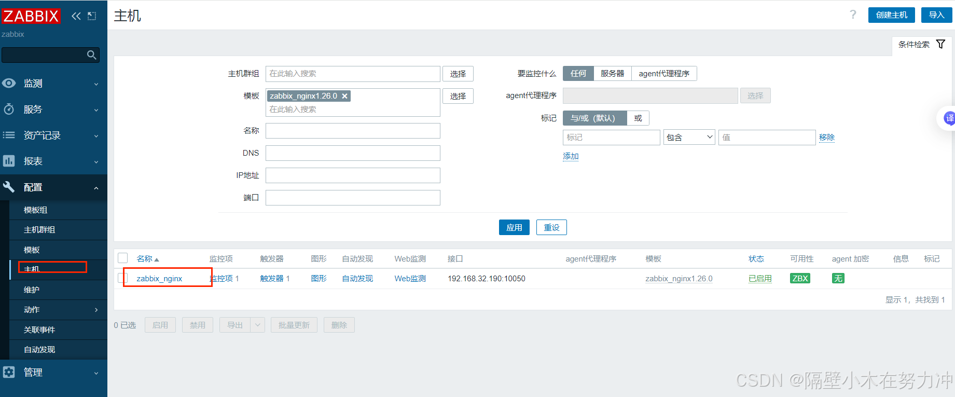The width and height of the screenshot is (955, 397).
Task: Click the 端口 filter input
Action: tap(353, 198)
